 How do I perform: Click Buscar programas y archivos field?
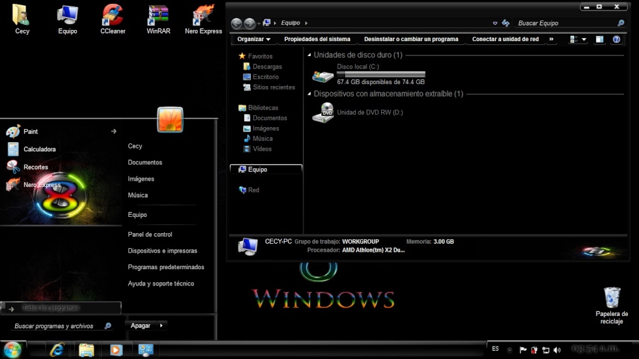pyautogui.click(x=61, y=326)
